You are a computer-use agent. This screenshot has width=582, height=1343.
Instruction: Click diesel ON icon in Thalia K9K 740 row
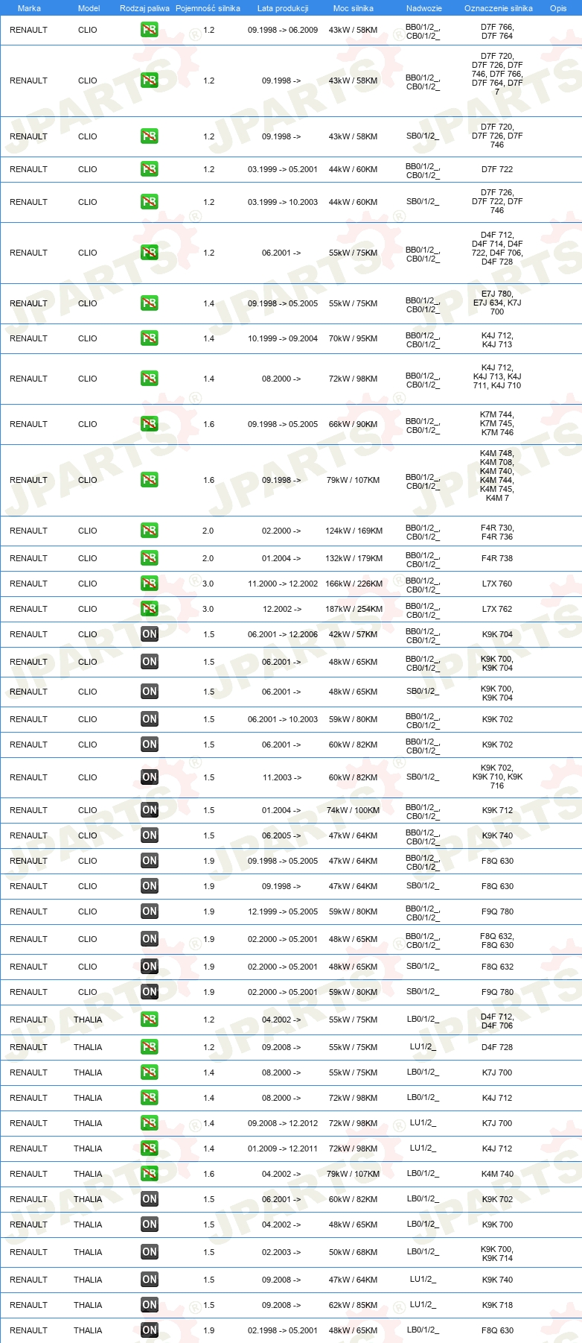150,1280
